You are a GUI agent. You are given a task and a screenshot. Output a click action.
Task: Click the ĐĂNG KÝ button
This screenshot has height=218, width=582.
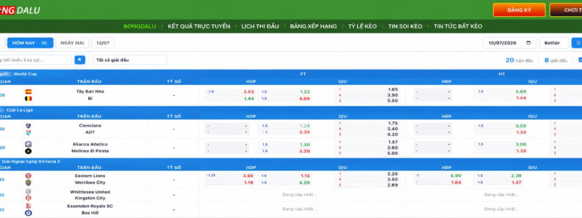(519, 10)
